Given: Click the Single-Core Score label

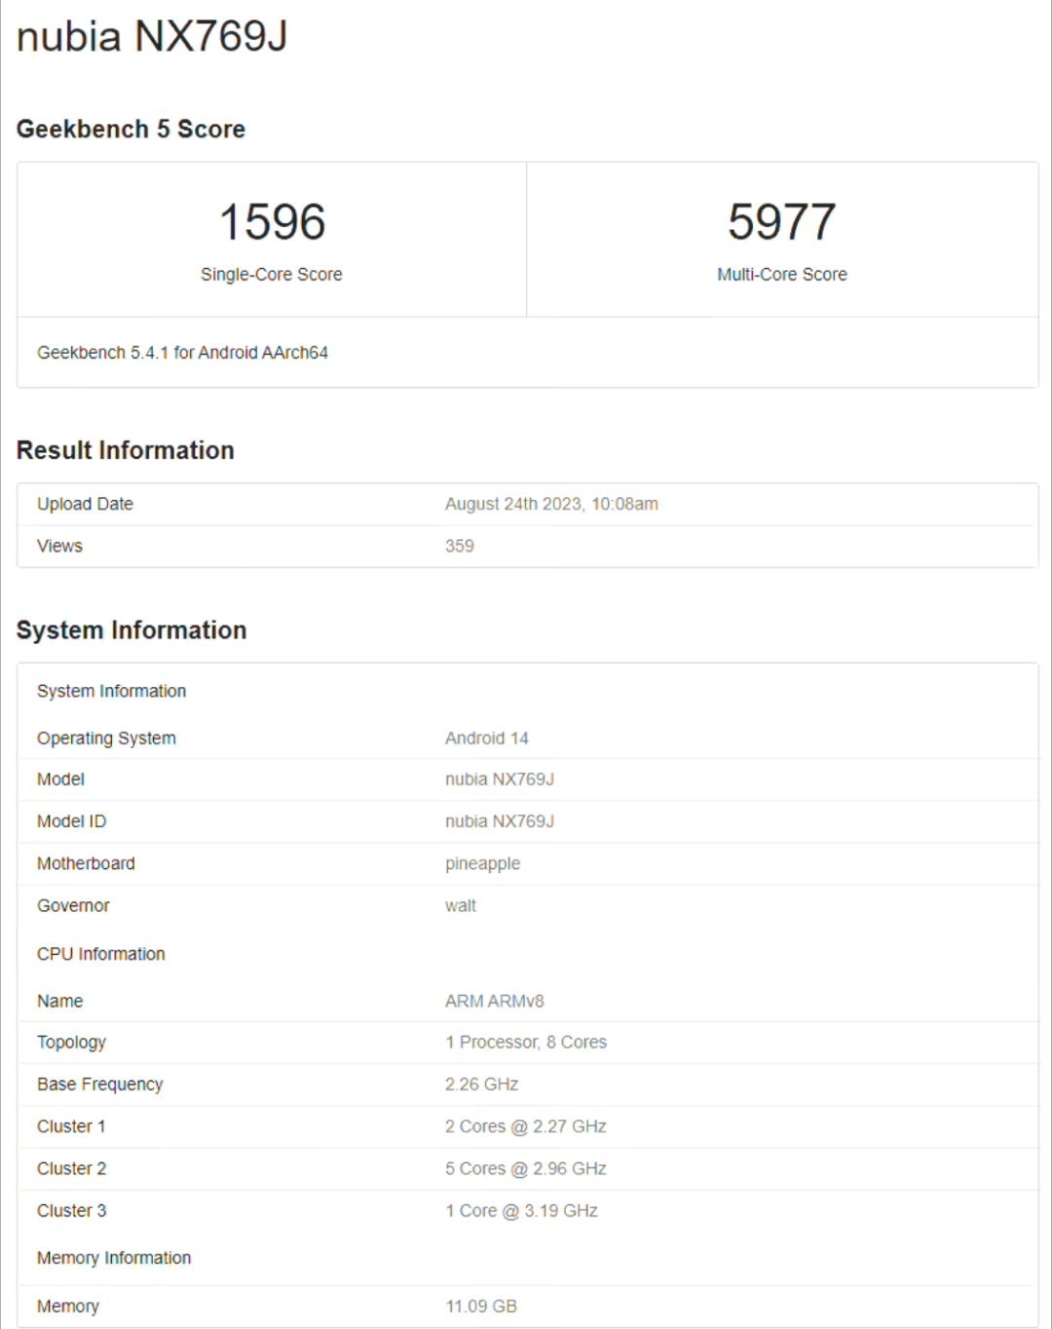Looking at the screenshot, I should pos(272,275).
